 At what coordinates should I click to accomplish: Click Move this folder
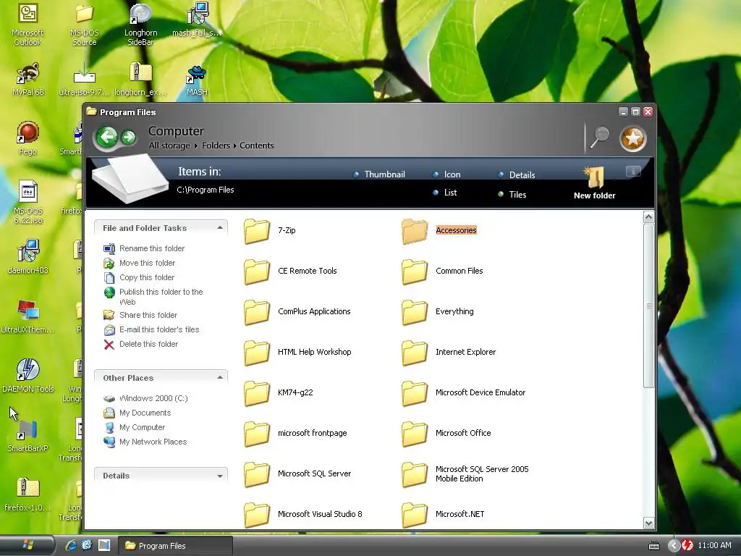(140, 263)
